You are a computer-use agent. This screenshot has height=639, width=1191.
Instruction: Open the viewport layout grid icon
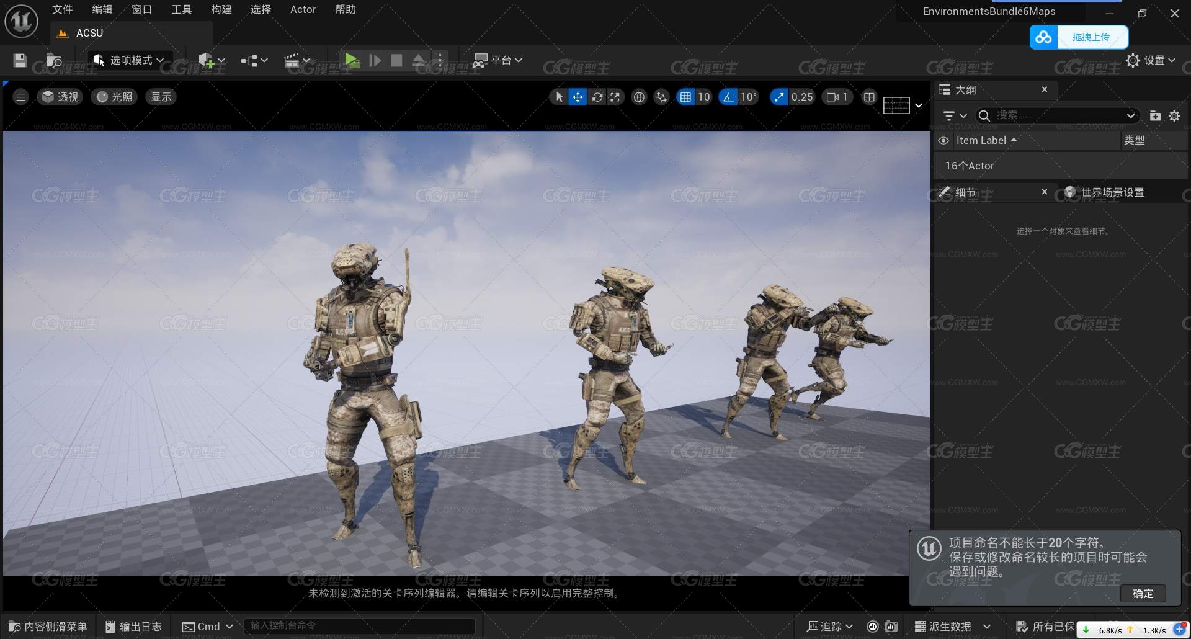click(869, 97)
